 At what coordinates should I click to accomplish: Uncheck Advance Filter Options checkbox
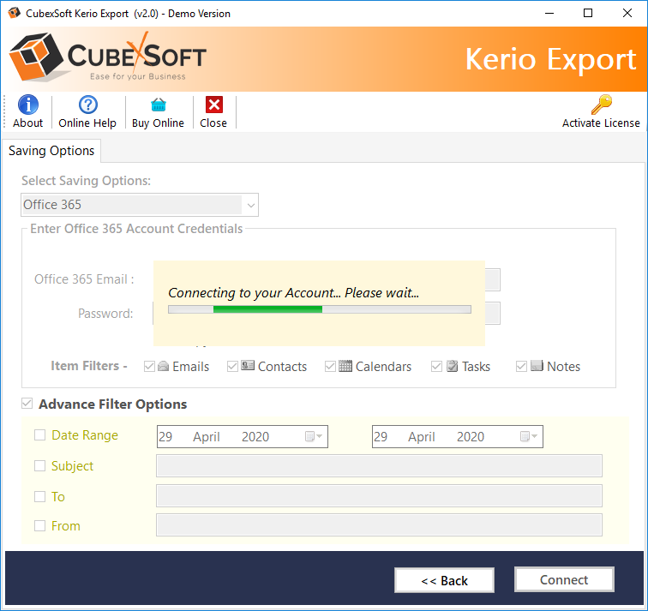[x=27, y=404]
